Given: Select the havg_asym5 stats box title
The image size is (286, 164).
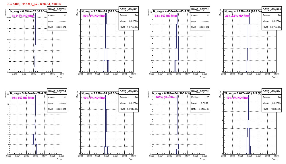Looking at the screenshot, I should pyautogui.click(x=129, y=91).
